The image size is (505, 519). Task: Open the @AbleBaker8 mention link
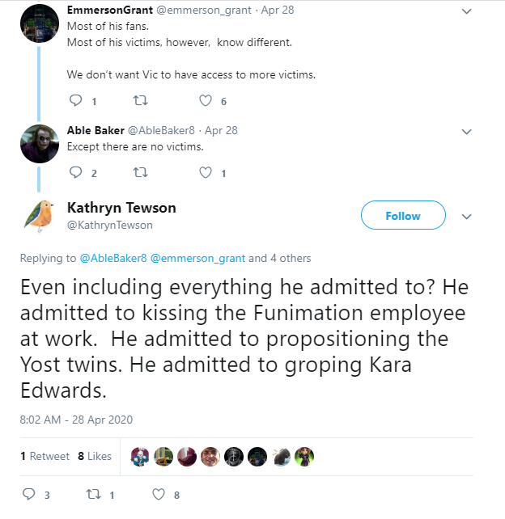coord(113,258)
